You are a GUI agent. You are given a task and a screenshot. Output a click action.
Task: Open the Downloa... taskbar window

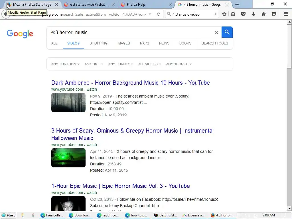click(80, 215)
